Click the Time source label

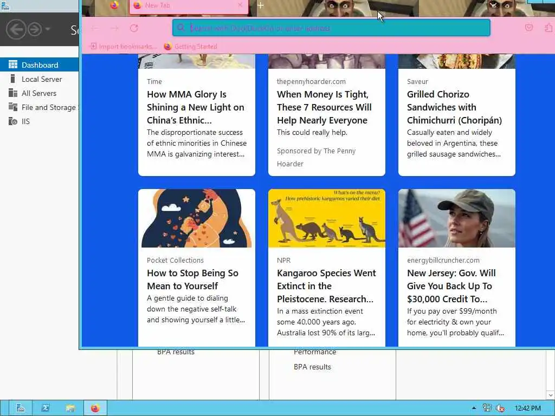click(x=154, y=81)
